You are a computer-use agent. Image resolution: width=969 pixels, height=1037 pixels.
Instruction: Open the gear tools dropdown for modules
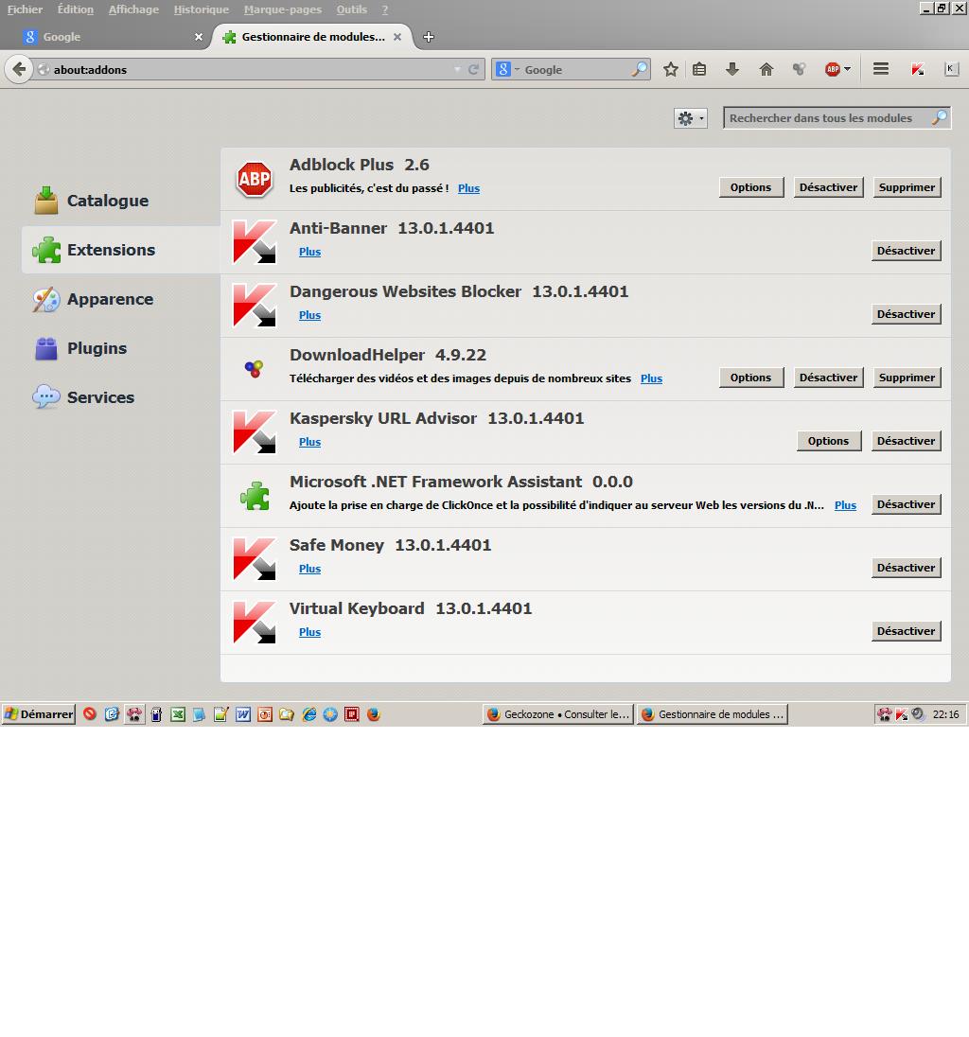point(691,118)
